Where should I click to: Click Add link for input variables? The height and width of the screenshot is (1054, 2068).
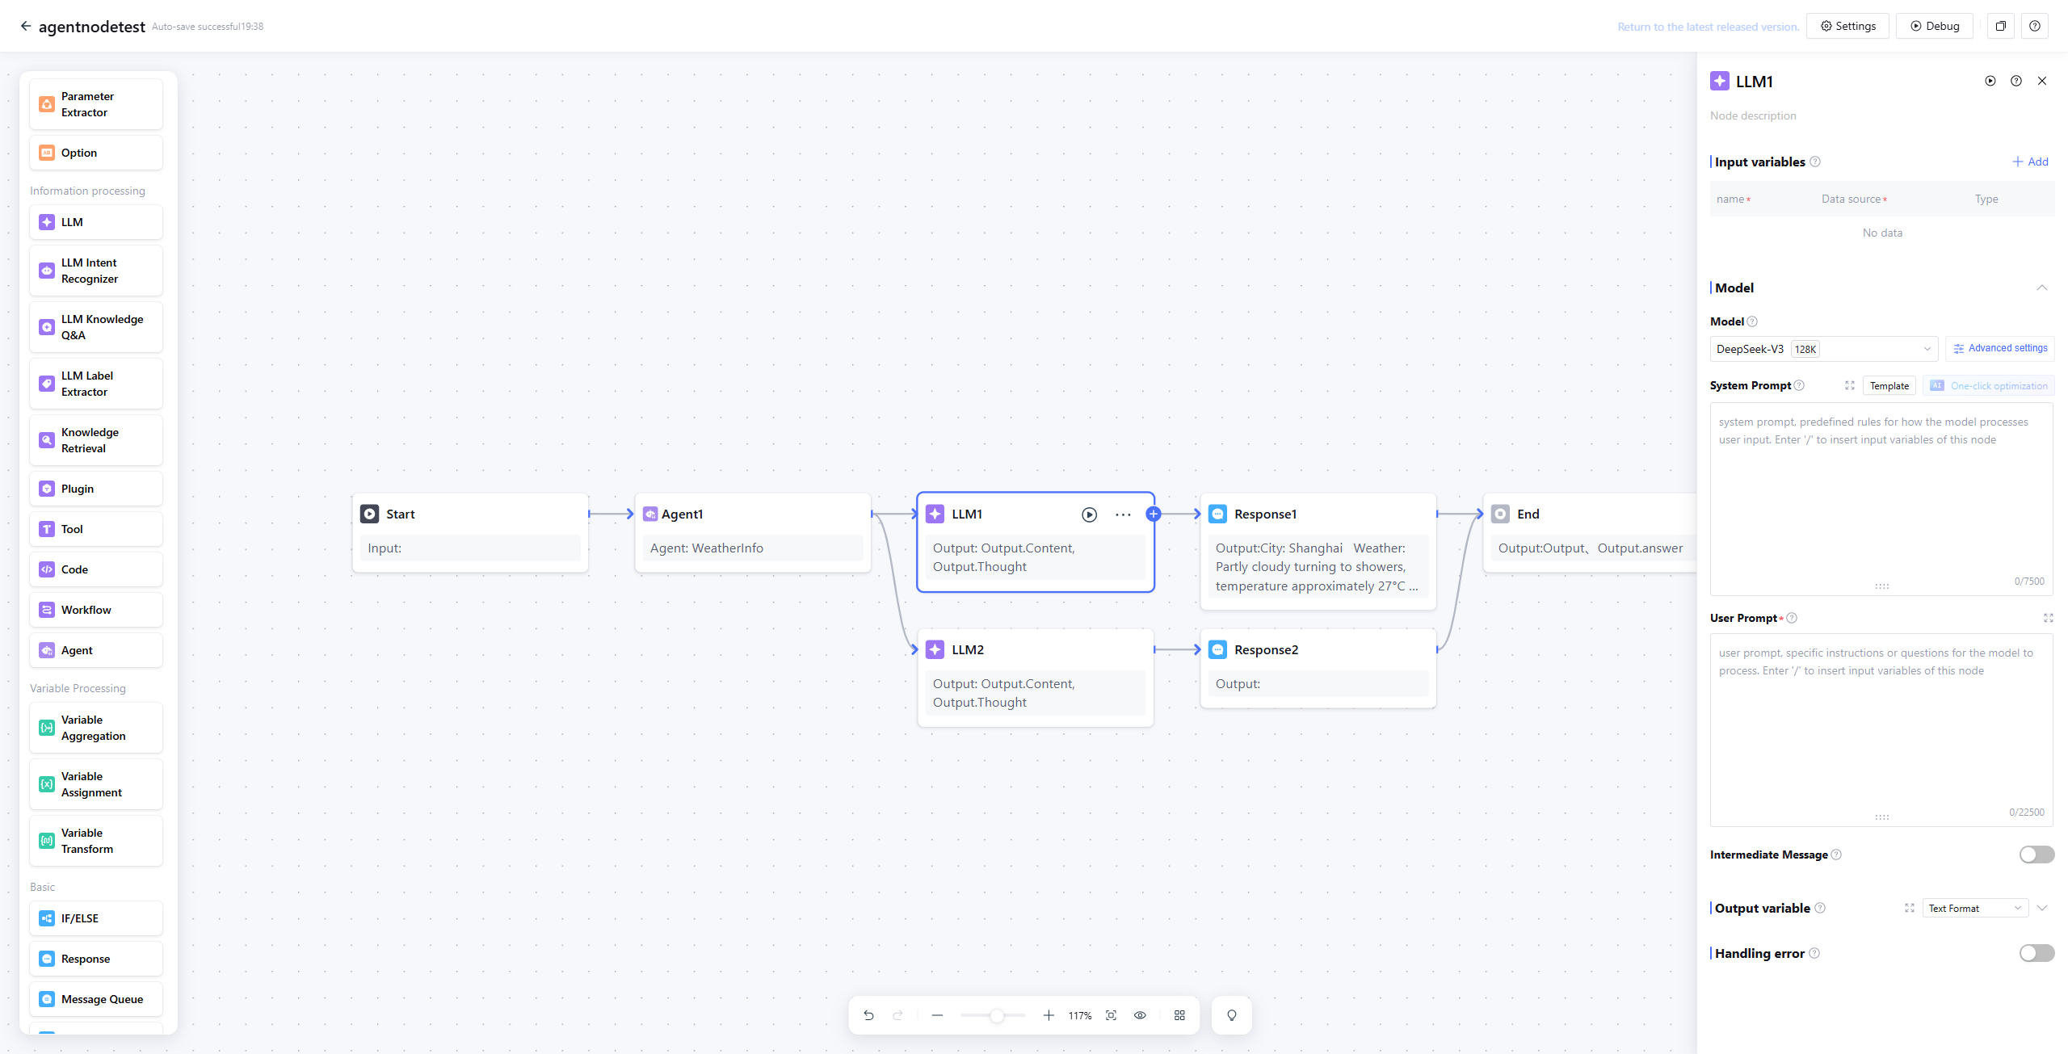point(2030,162)
